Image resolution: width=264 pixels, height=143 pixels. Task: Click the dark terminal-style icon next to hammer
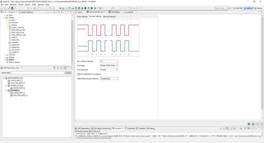point(12,8)
